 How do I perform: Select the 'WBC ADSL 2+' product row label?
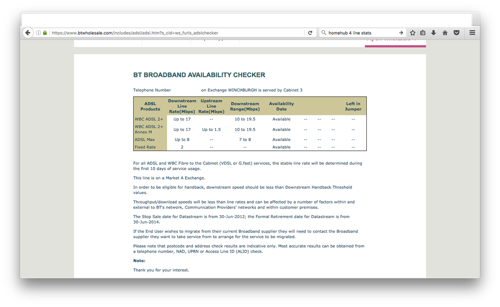coord(149,119)
